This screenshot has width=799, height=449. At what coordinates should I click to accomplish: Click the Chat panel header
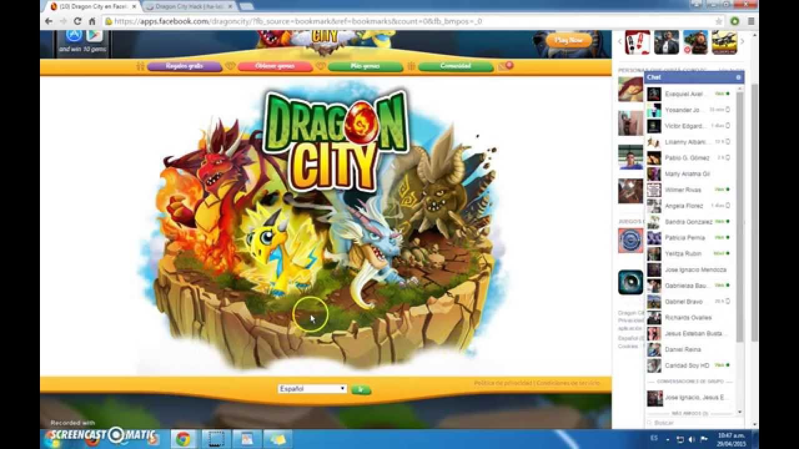point(694,77)
